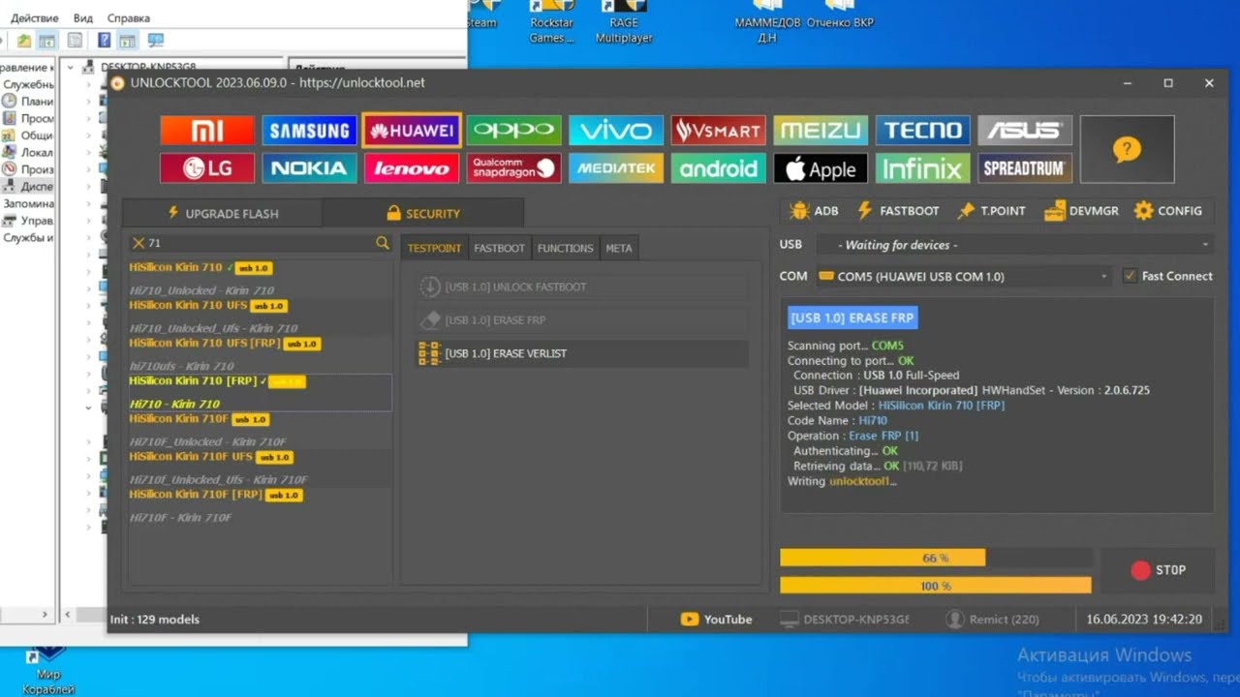Click the [USB 1.0] ERASE FRP function button
The width and height of the screenshot is (1240, 697).
point(581,319)
